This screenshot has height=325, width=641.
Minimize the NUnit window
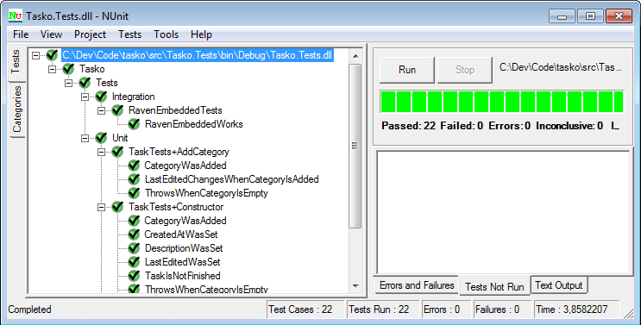coord(562,16)
